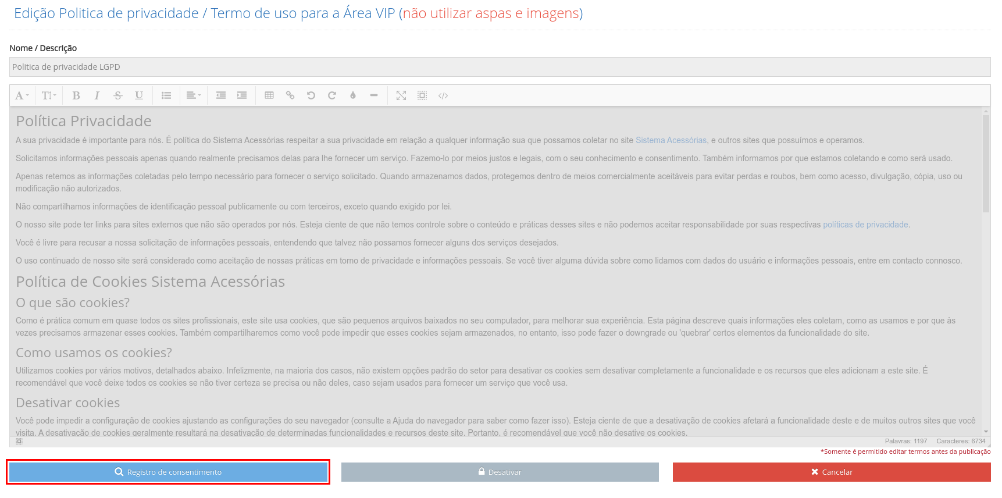Open the font family dropdown
Screen dimensions: 1002x498
22,95
